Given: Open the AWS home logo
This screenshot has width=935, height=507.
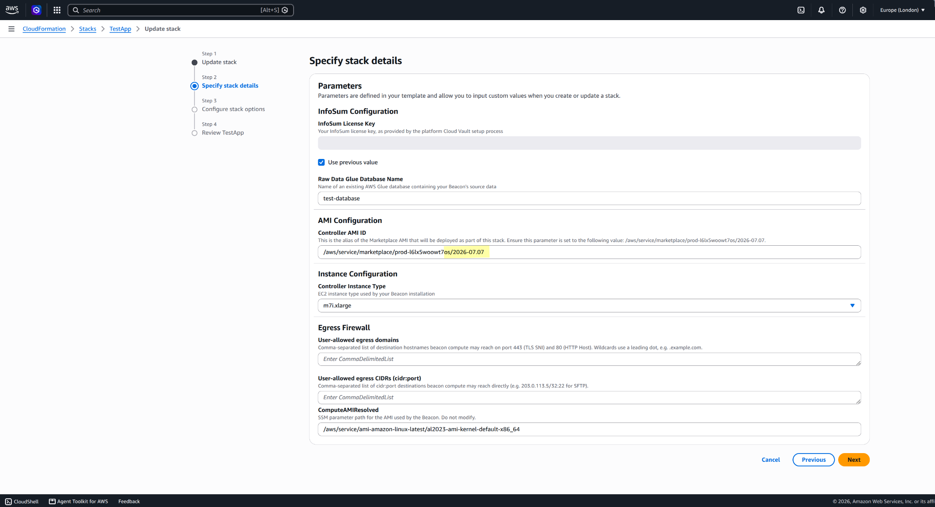Looking at the screenshot, I should (12, 10).
